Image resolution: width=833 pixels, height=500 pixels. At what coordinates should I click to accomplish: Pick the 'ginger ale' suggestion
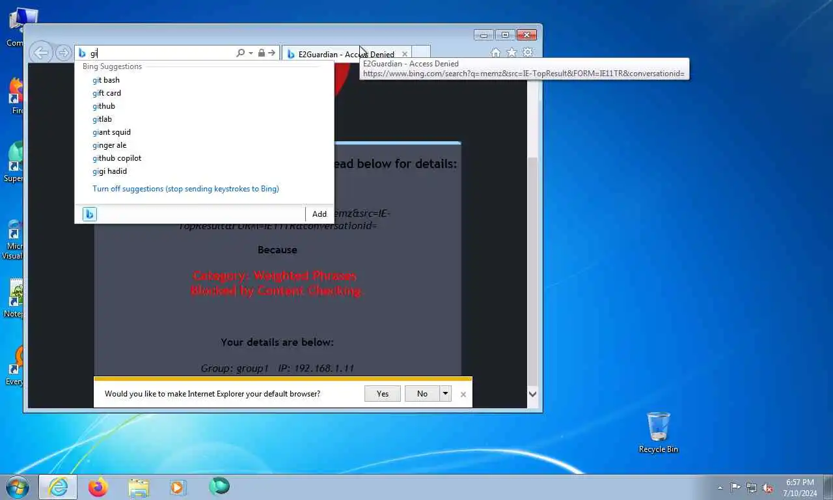point(204,145)
